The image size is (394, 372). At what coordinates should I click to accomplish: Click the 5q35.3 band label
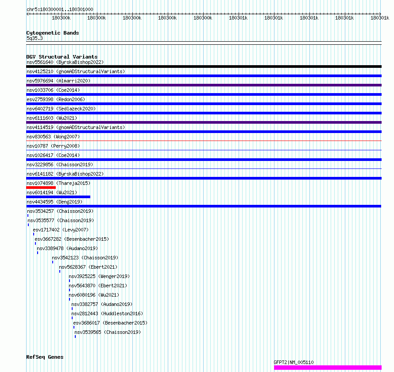point(35,38)
